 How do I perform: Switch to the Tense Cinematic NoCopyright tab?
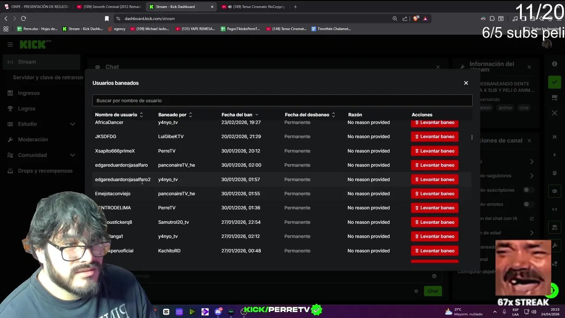point(254,7)
